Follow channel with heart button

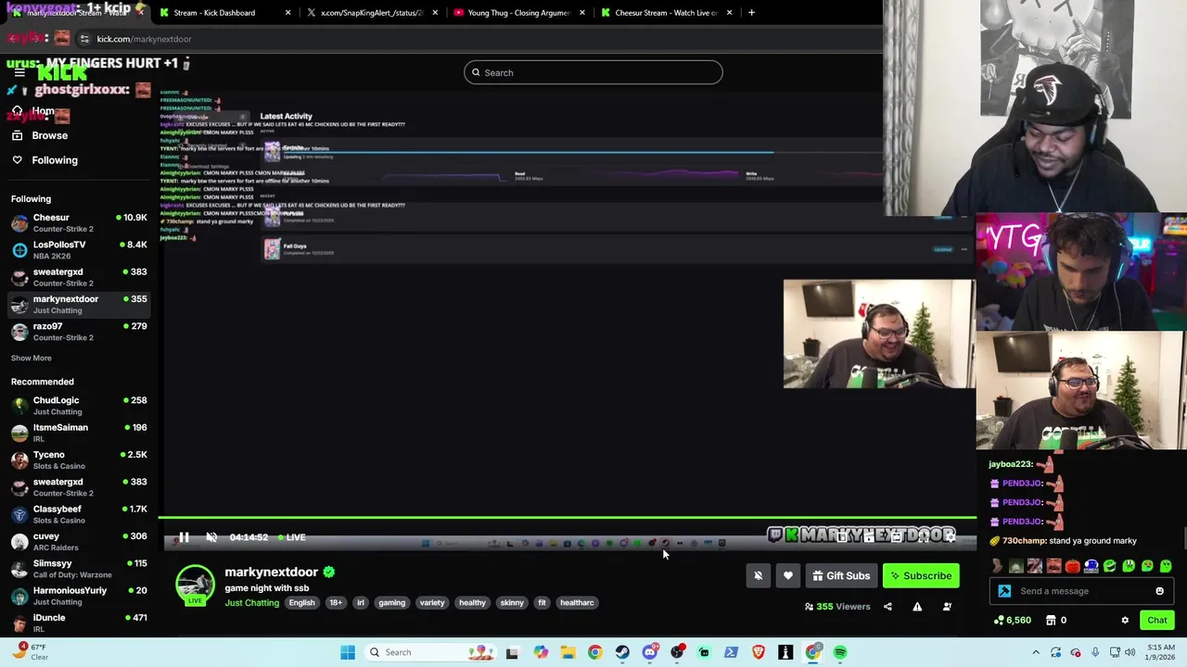tap(788, 576)
